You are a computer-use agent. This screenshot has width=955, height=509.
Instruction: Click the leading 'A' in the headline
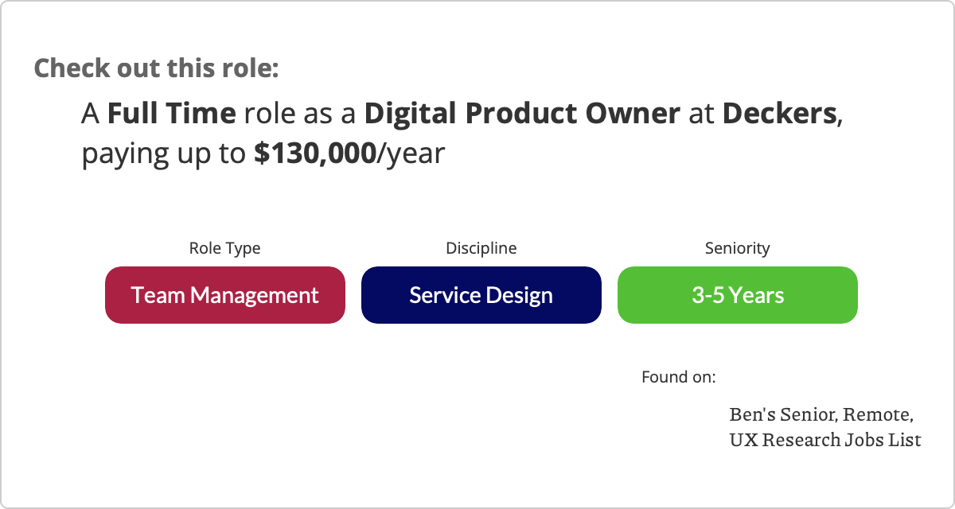click(x=91, y=115)
